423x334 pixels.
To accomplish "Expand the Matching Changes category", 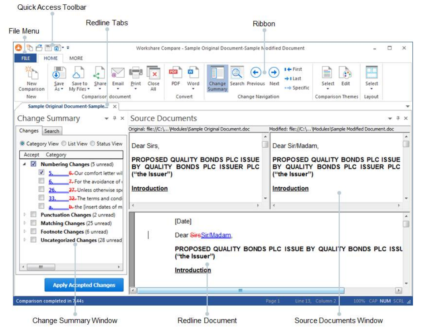I will pyautogui.click(x=25, y=223).
